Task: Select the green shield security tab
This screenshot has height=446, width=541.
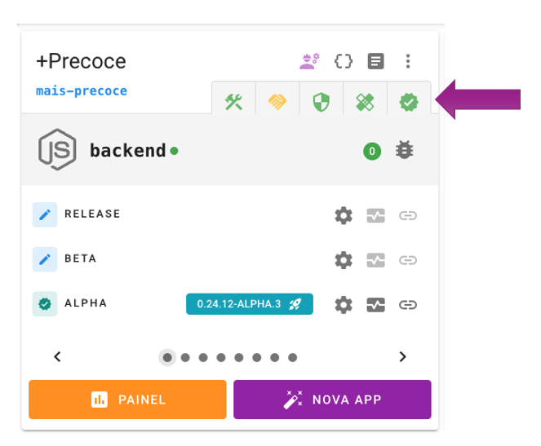Action: [x=321, y=102]
